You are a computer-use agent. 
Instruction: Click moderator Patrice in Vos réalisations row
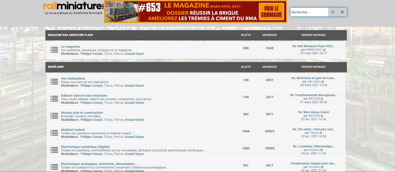click(x=119, y=86)
